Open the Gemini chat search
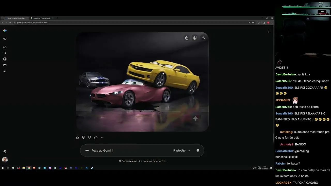 5,53
